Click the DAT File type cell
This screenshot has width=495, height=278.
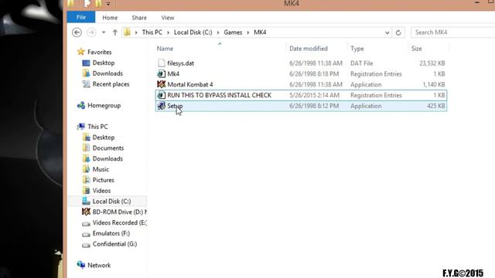point(361,63)
